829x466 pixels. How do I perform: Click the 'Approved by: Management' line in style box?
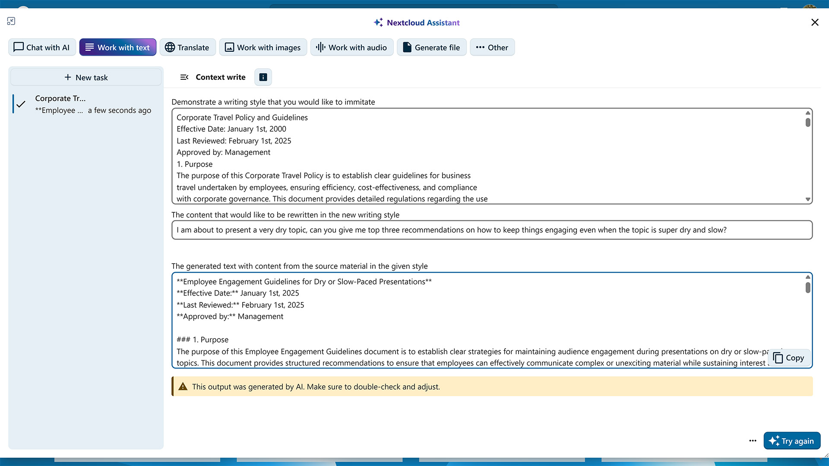(x=224, y=152)
